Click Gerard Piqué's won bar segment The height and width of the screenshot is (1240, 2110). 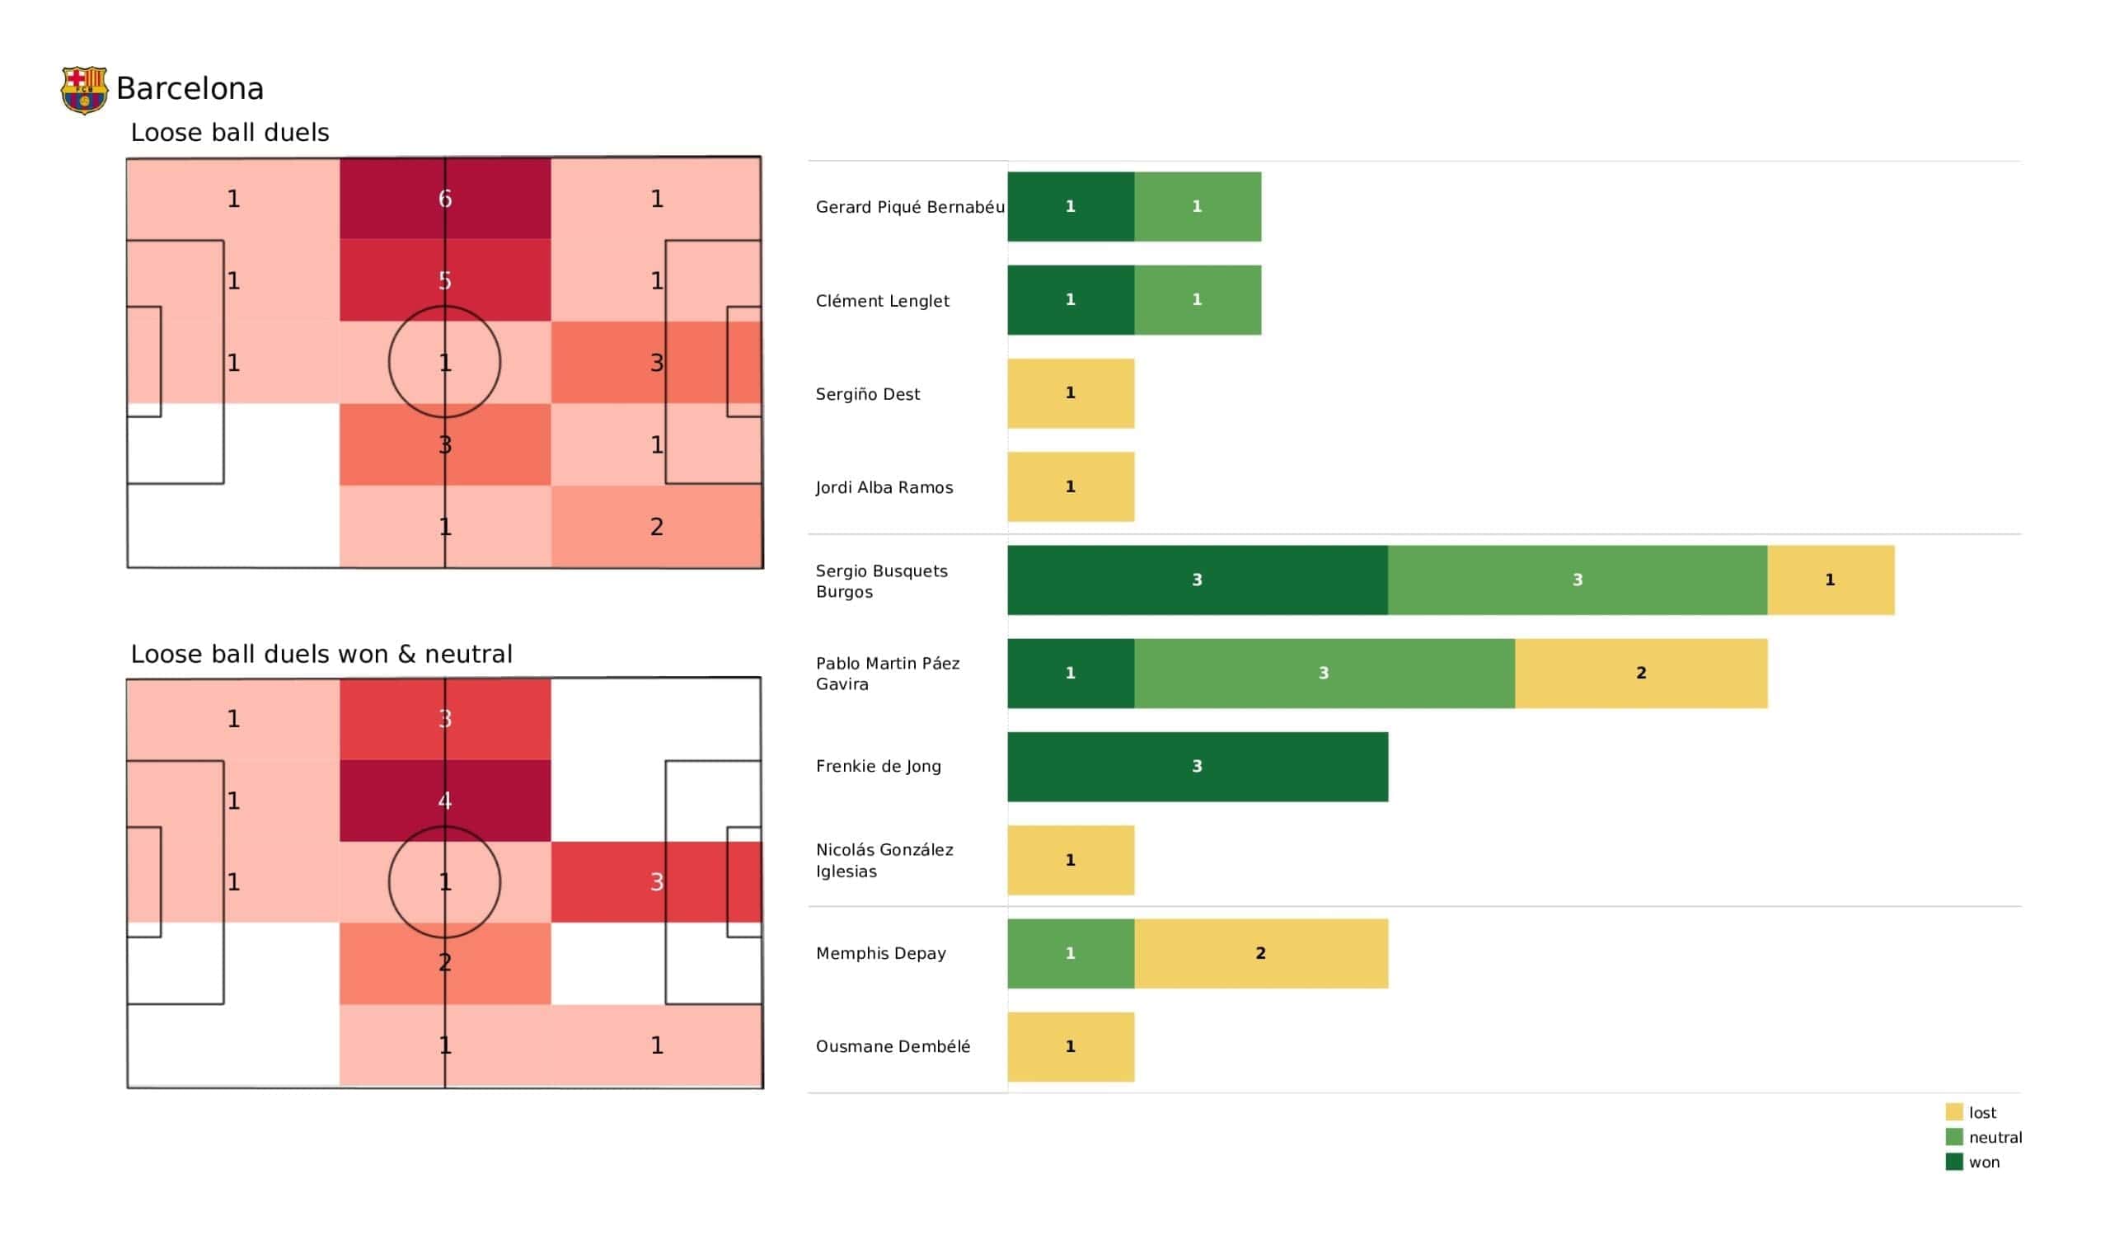click(1070, 207)
